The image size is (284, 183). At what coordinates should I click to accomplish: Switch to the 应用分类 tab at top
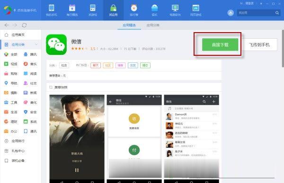click(153, 25)
